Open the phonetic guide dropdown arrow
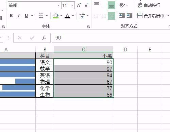 pos(87,16)
